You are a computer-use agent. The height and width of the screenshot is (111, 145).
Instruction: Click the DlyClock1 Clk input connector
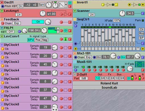(x=3, y=49)
